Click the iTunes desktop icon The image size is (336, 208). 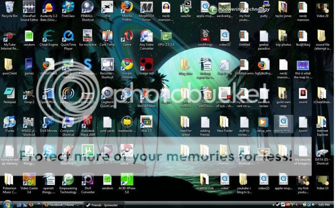pyautogui.click(x=9, y=122)
